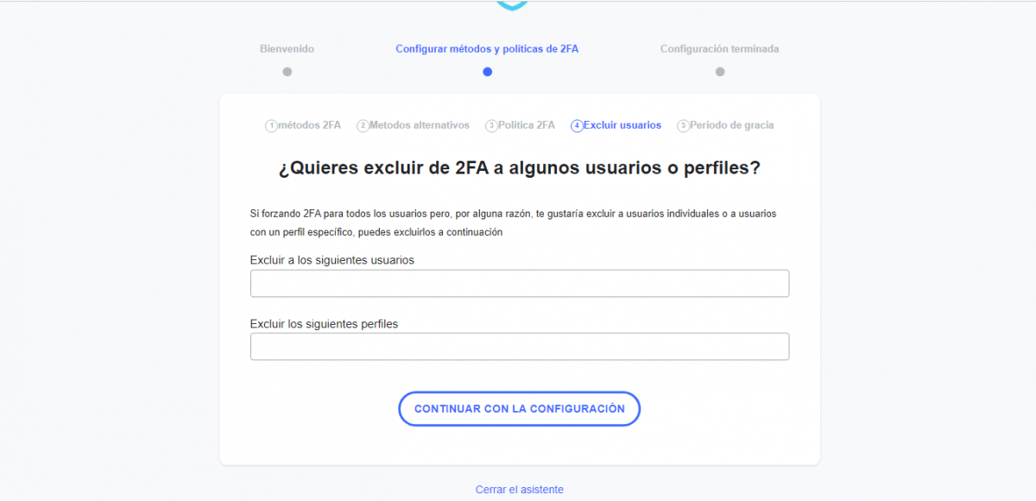Viewport: 1036px width, 501px height.
Task: Open the Politica 2FA sub-step
Action: (x=527, y=125)
